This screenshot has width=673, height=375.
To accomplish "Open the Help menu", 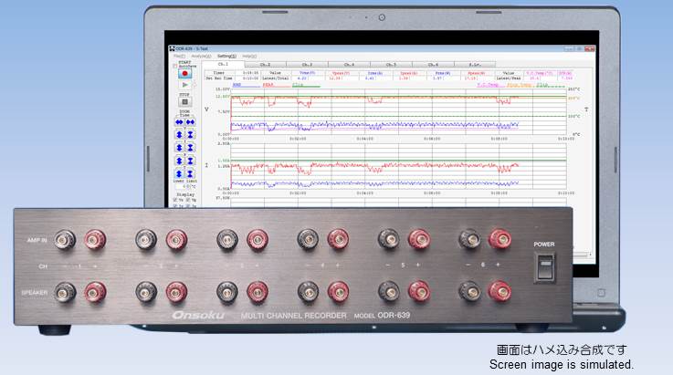I will coord(249,57).
